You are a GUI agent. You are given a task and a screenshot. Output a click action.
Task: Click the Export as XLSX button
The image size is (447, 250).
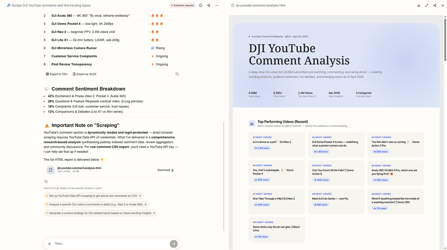85,74
